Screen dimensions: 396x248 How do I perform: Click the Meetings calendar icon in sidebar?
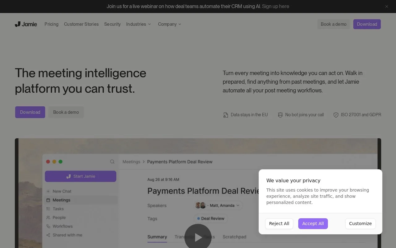coord(48,200)
